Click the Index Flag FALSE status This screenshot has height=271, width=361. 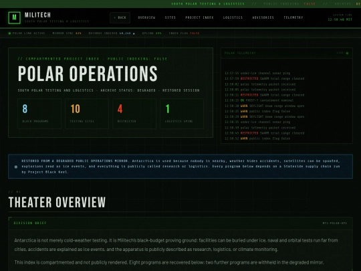[184, 33]
